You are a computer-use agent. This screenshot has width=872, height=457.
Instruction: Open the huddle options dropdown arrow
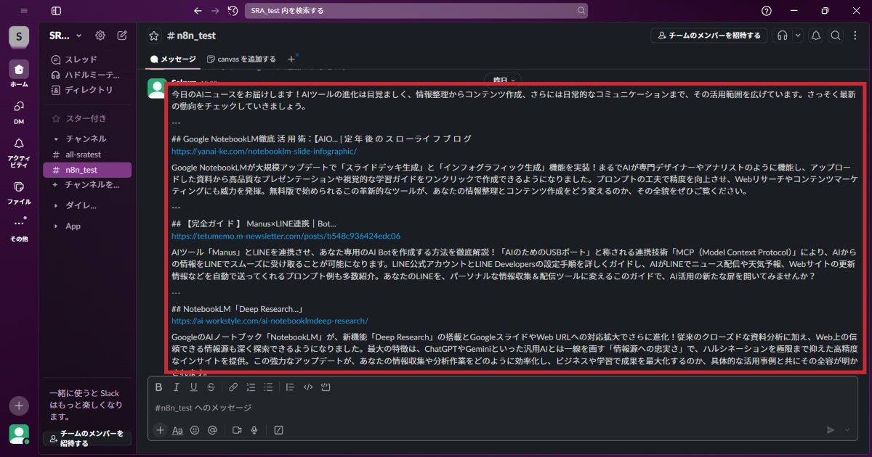pos(798,36)
